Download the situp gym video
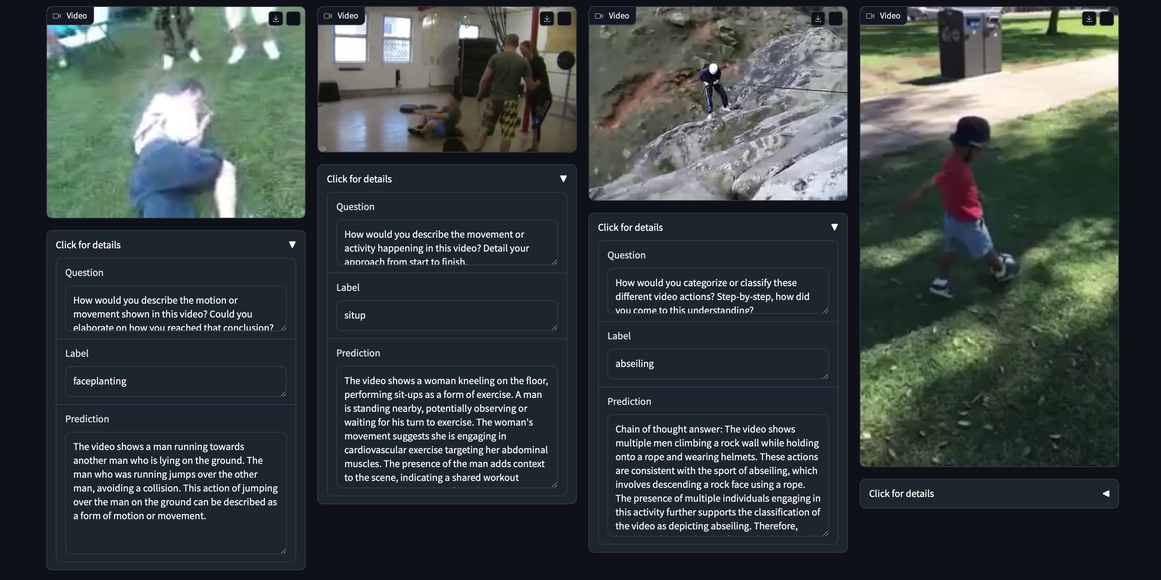1161x580 pixels. (547, 19)
